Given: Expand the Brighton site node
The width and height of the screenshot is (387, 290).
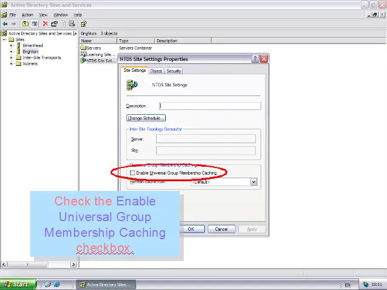Looking at the screenshot, I should coord(11,51).
